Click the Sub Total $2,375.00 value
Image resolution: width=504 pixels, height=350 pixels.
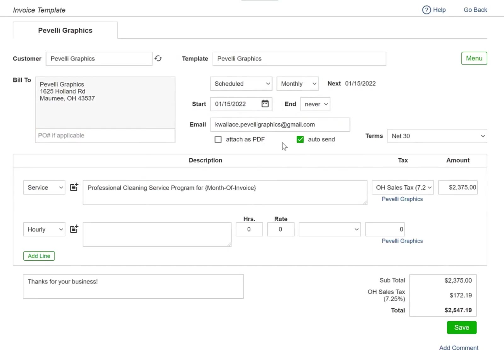[458, 280]
